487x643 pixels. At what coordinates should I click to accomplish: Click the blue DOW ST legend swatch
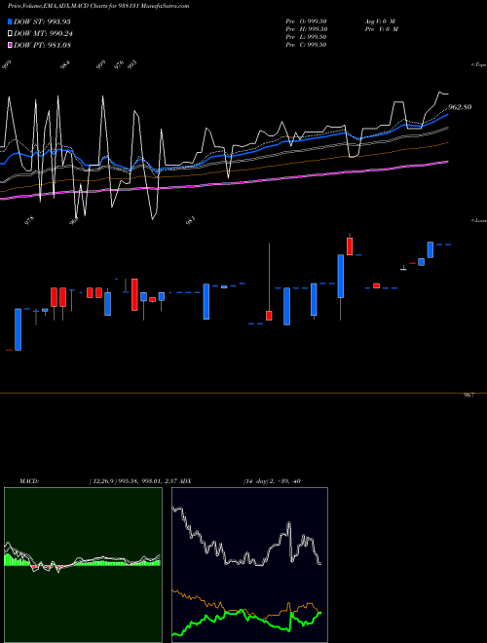(11, 21)
